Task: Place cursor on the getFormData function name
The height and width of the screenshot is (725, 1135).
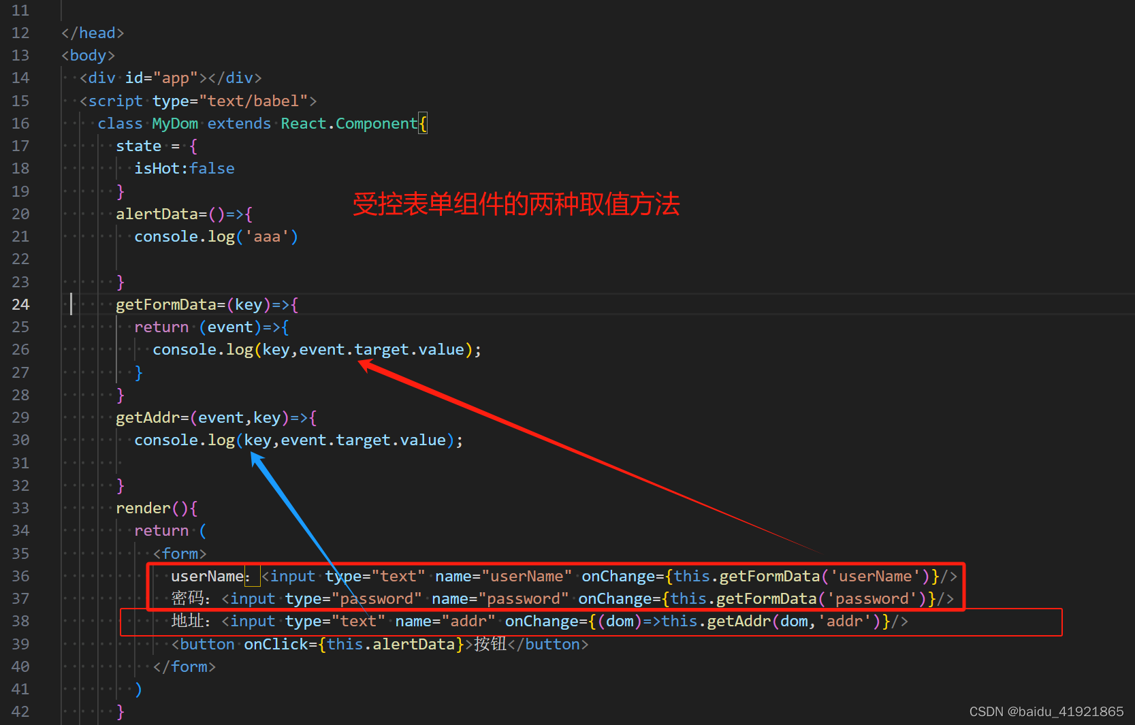Action: click(167, 304)
